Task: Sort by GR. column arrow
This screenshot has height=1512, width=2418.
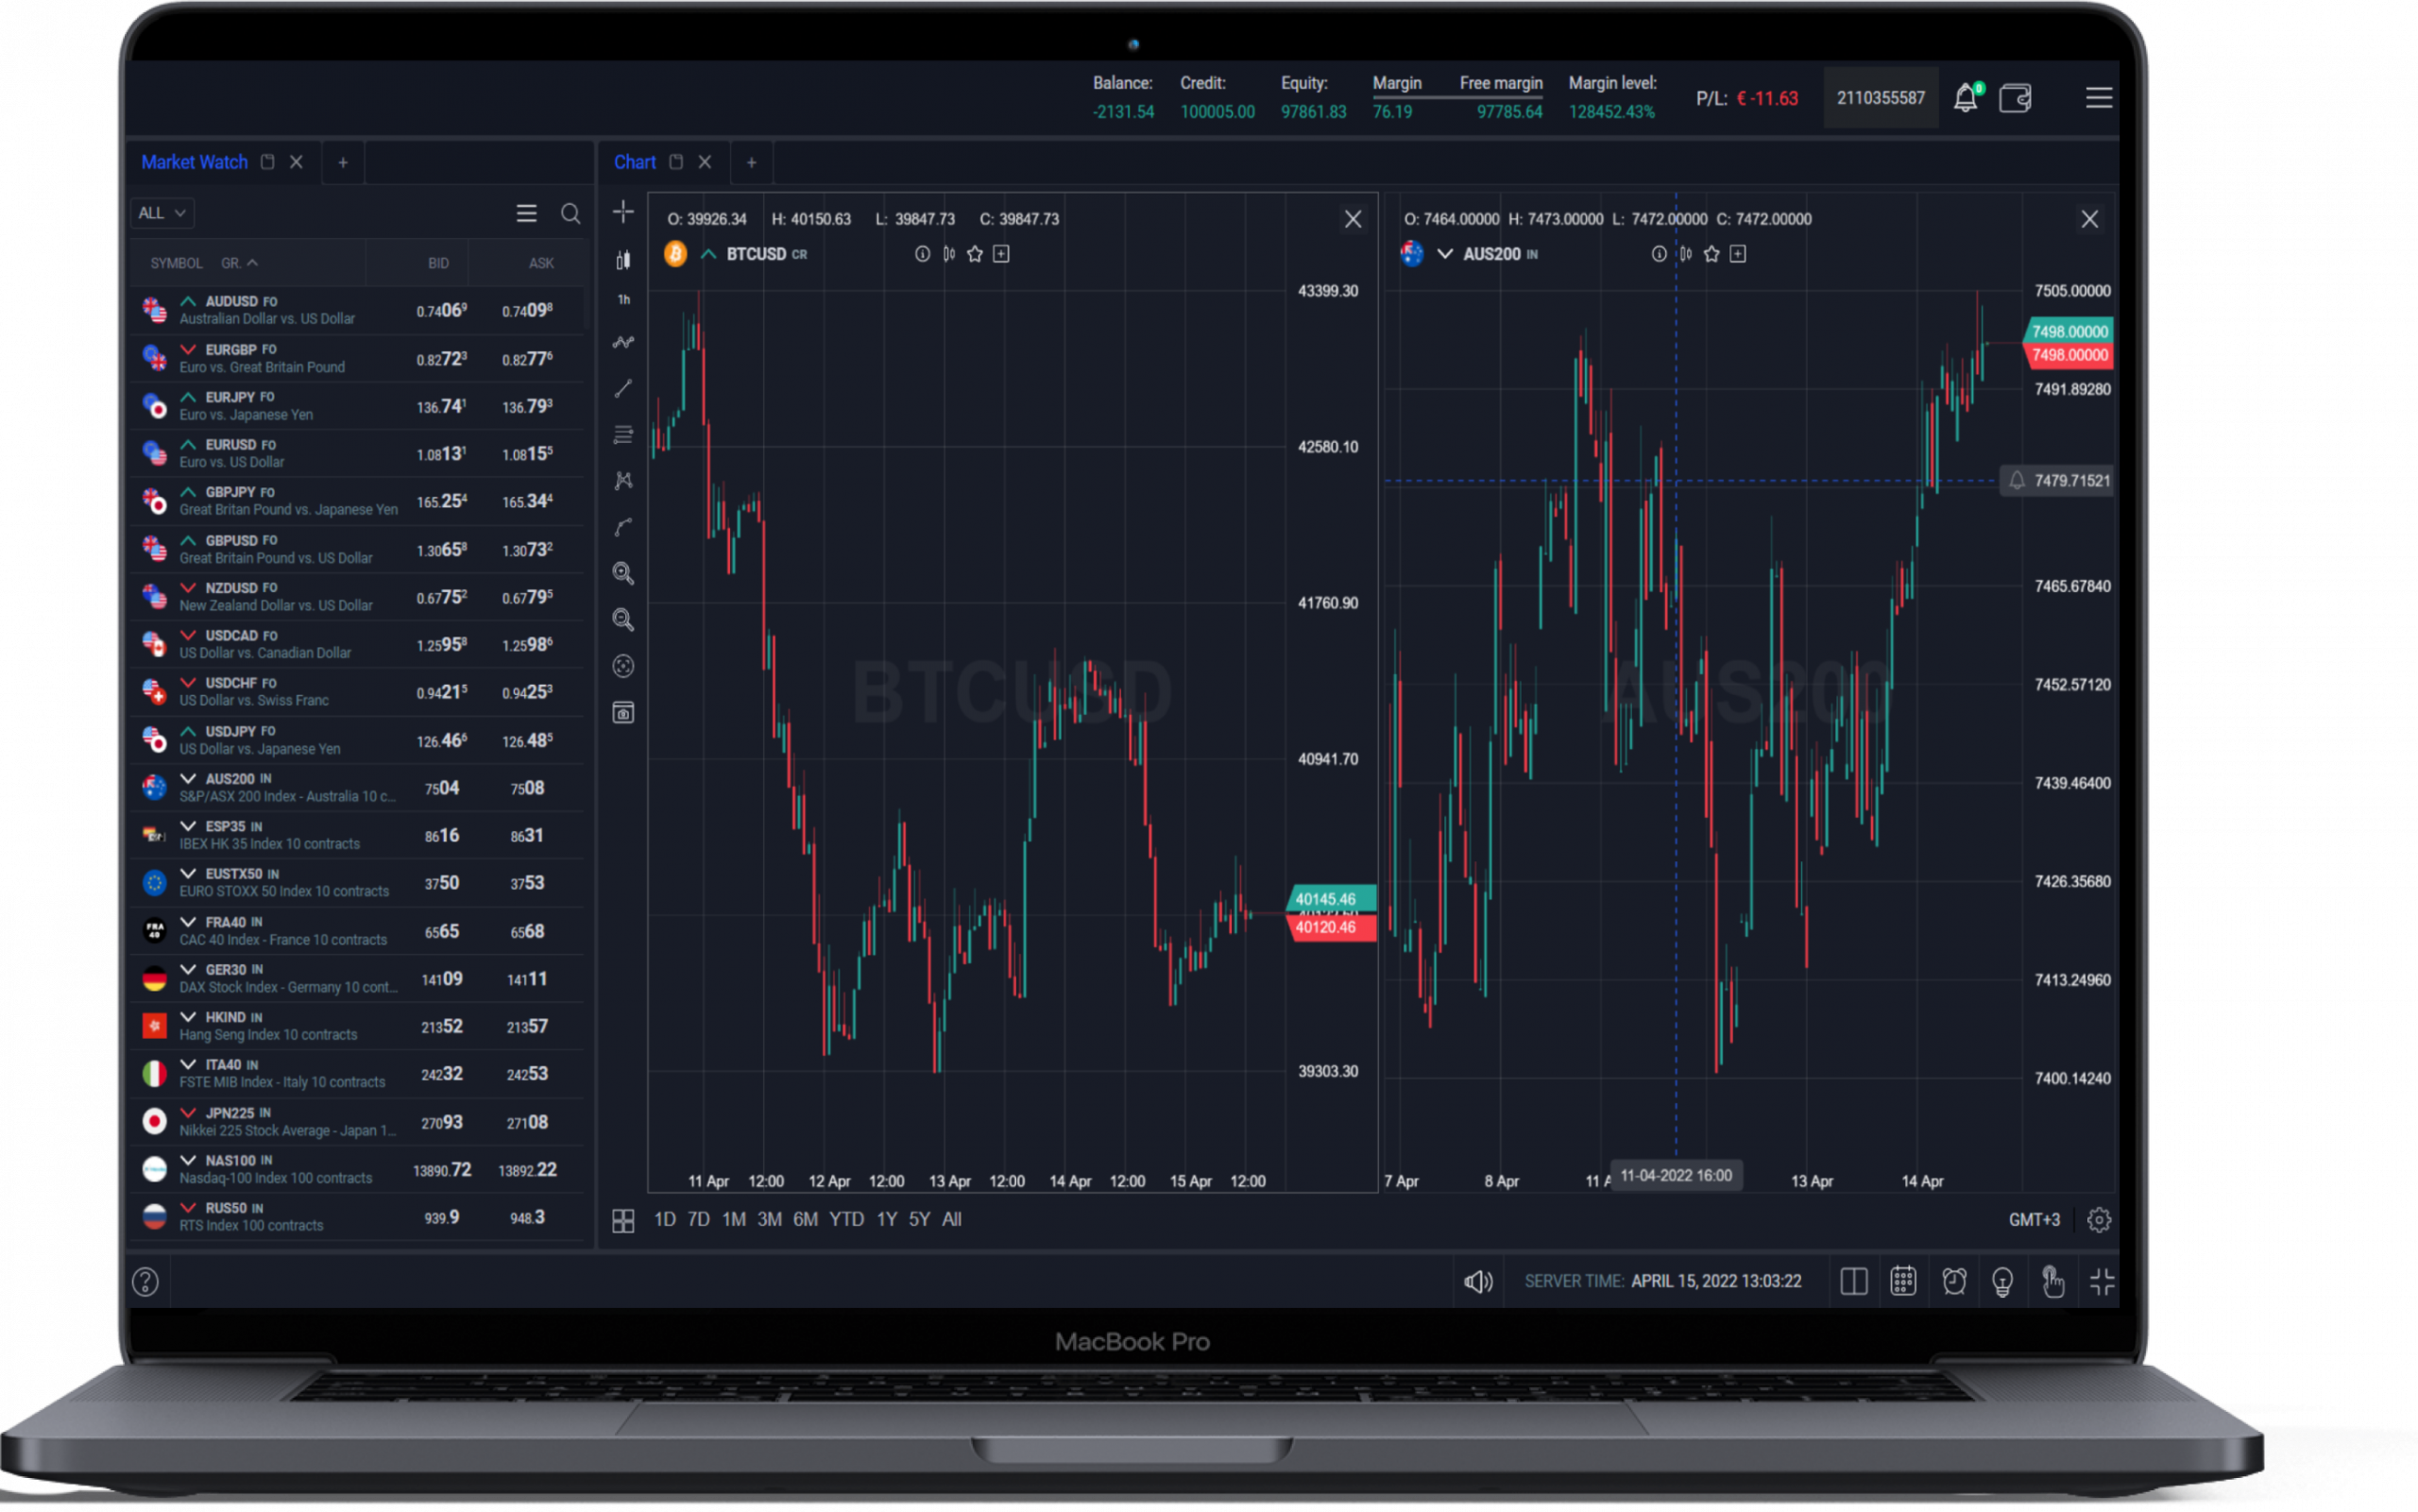Action: (252, 263)
